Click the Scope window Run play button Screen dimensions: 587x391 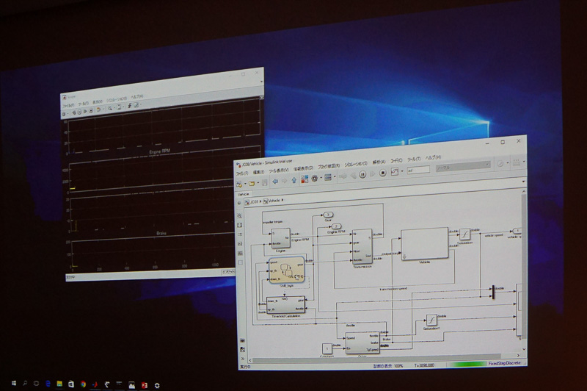pyautogui.click(x=85, y=111)
